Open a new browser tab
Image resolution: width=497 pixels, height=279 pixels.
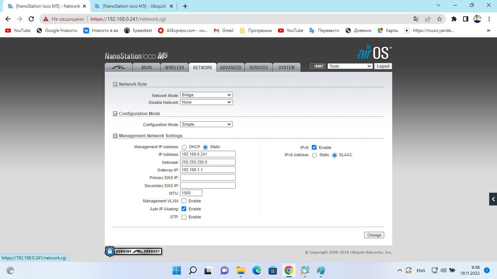coord(185,6)
